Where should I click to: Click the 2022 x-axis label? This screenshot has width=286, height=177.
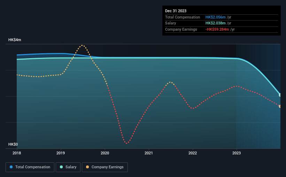pyautogui.click(x=193, y=153)
